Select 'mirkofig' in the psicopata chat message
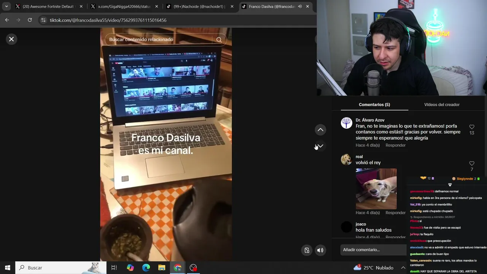The height and width of the screenshot is (274, 487). point(416,198)
